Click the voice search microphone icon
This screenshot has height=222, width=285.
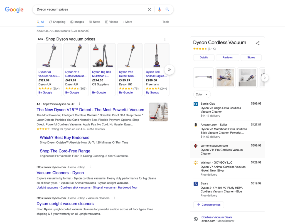coord(159,9)
